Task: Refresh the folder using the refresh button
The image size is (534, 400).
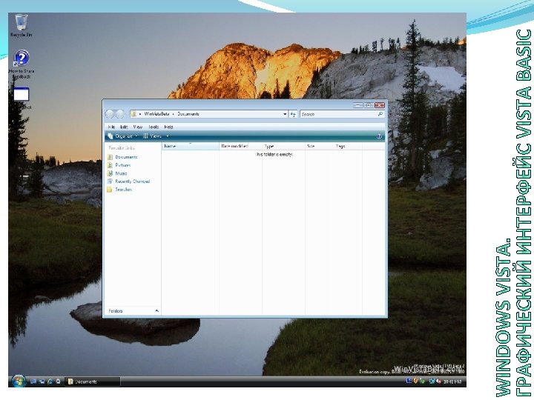Action: tap(293, 114)
